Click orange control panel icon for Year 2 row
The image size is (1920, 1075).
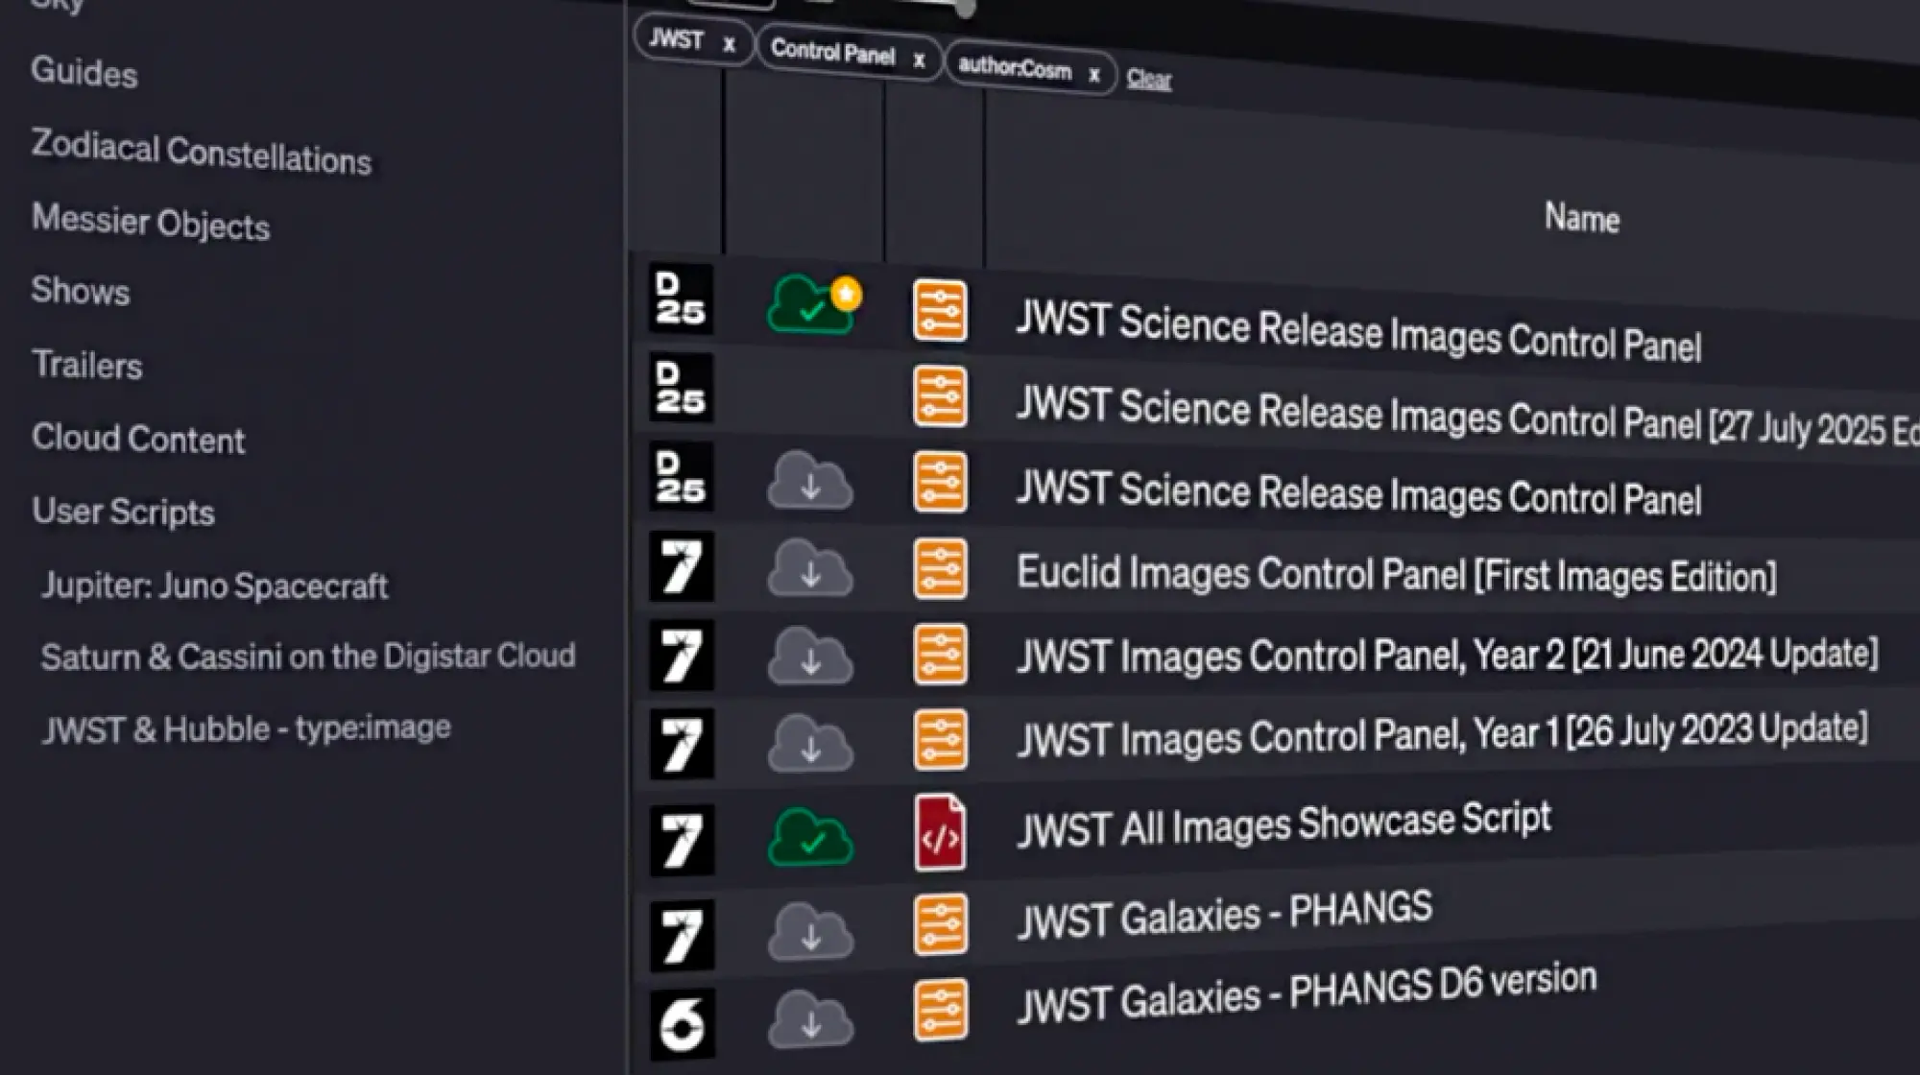[940, 655]
